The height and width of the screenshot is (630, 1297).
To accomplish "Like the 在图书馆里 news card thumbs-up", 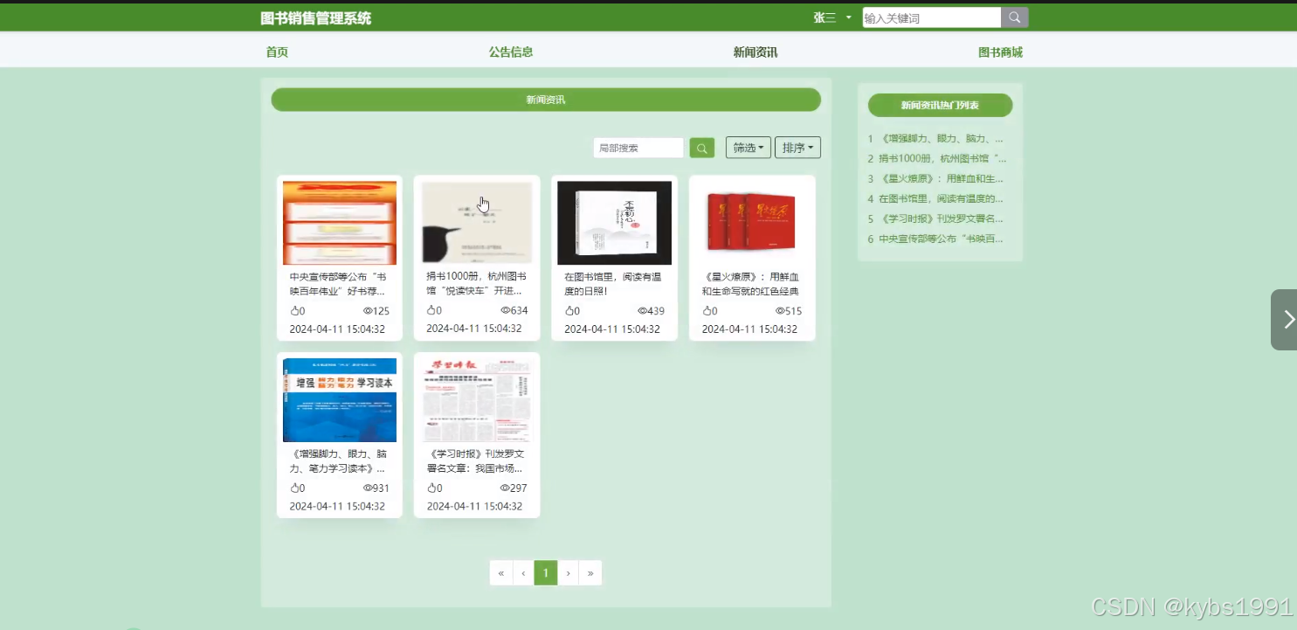I will (x=569, y=311).
